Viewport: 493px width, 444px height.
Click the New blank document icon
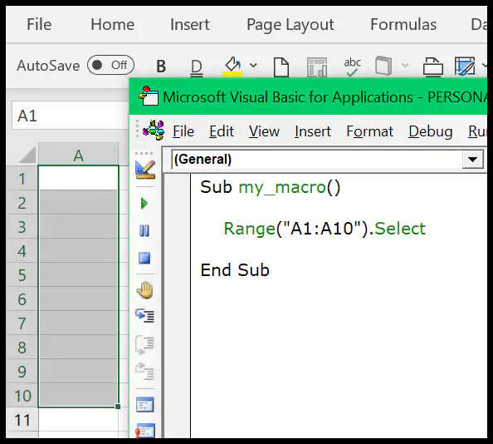click(281, 67)
